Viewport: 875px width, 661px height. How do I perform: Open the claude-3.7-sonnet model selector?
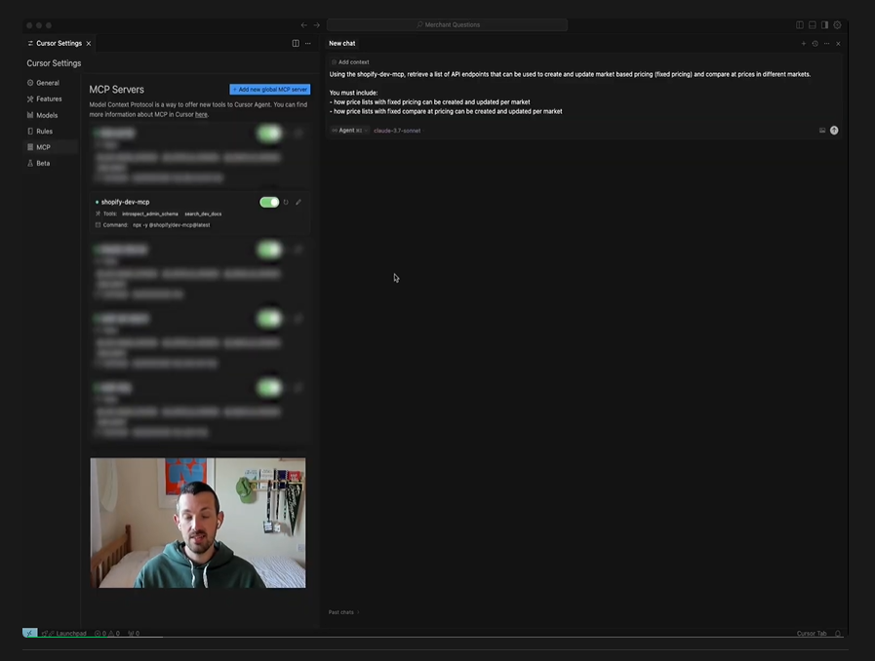[x=397, y=130]
